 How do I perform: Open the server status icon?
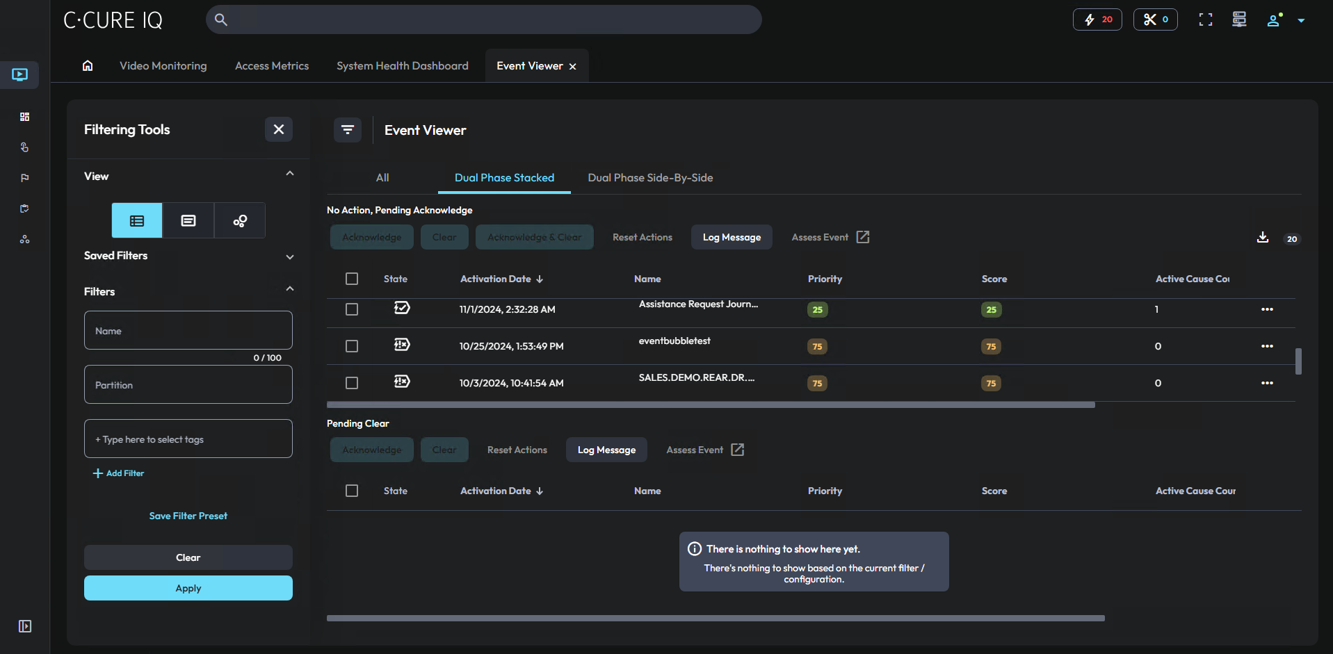click(x=1238, y=19)
